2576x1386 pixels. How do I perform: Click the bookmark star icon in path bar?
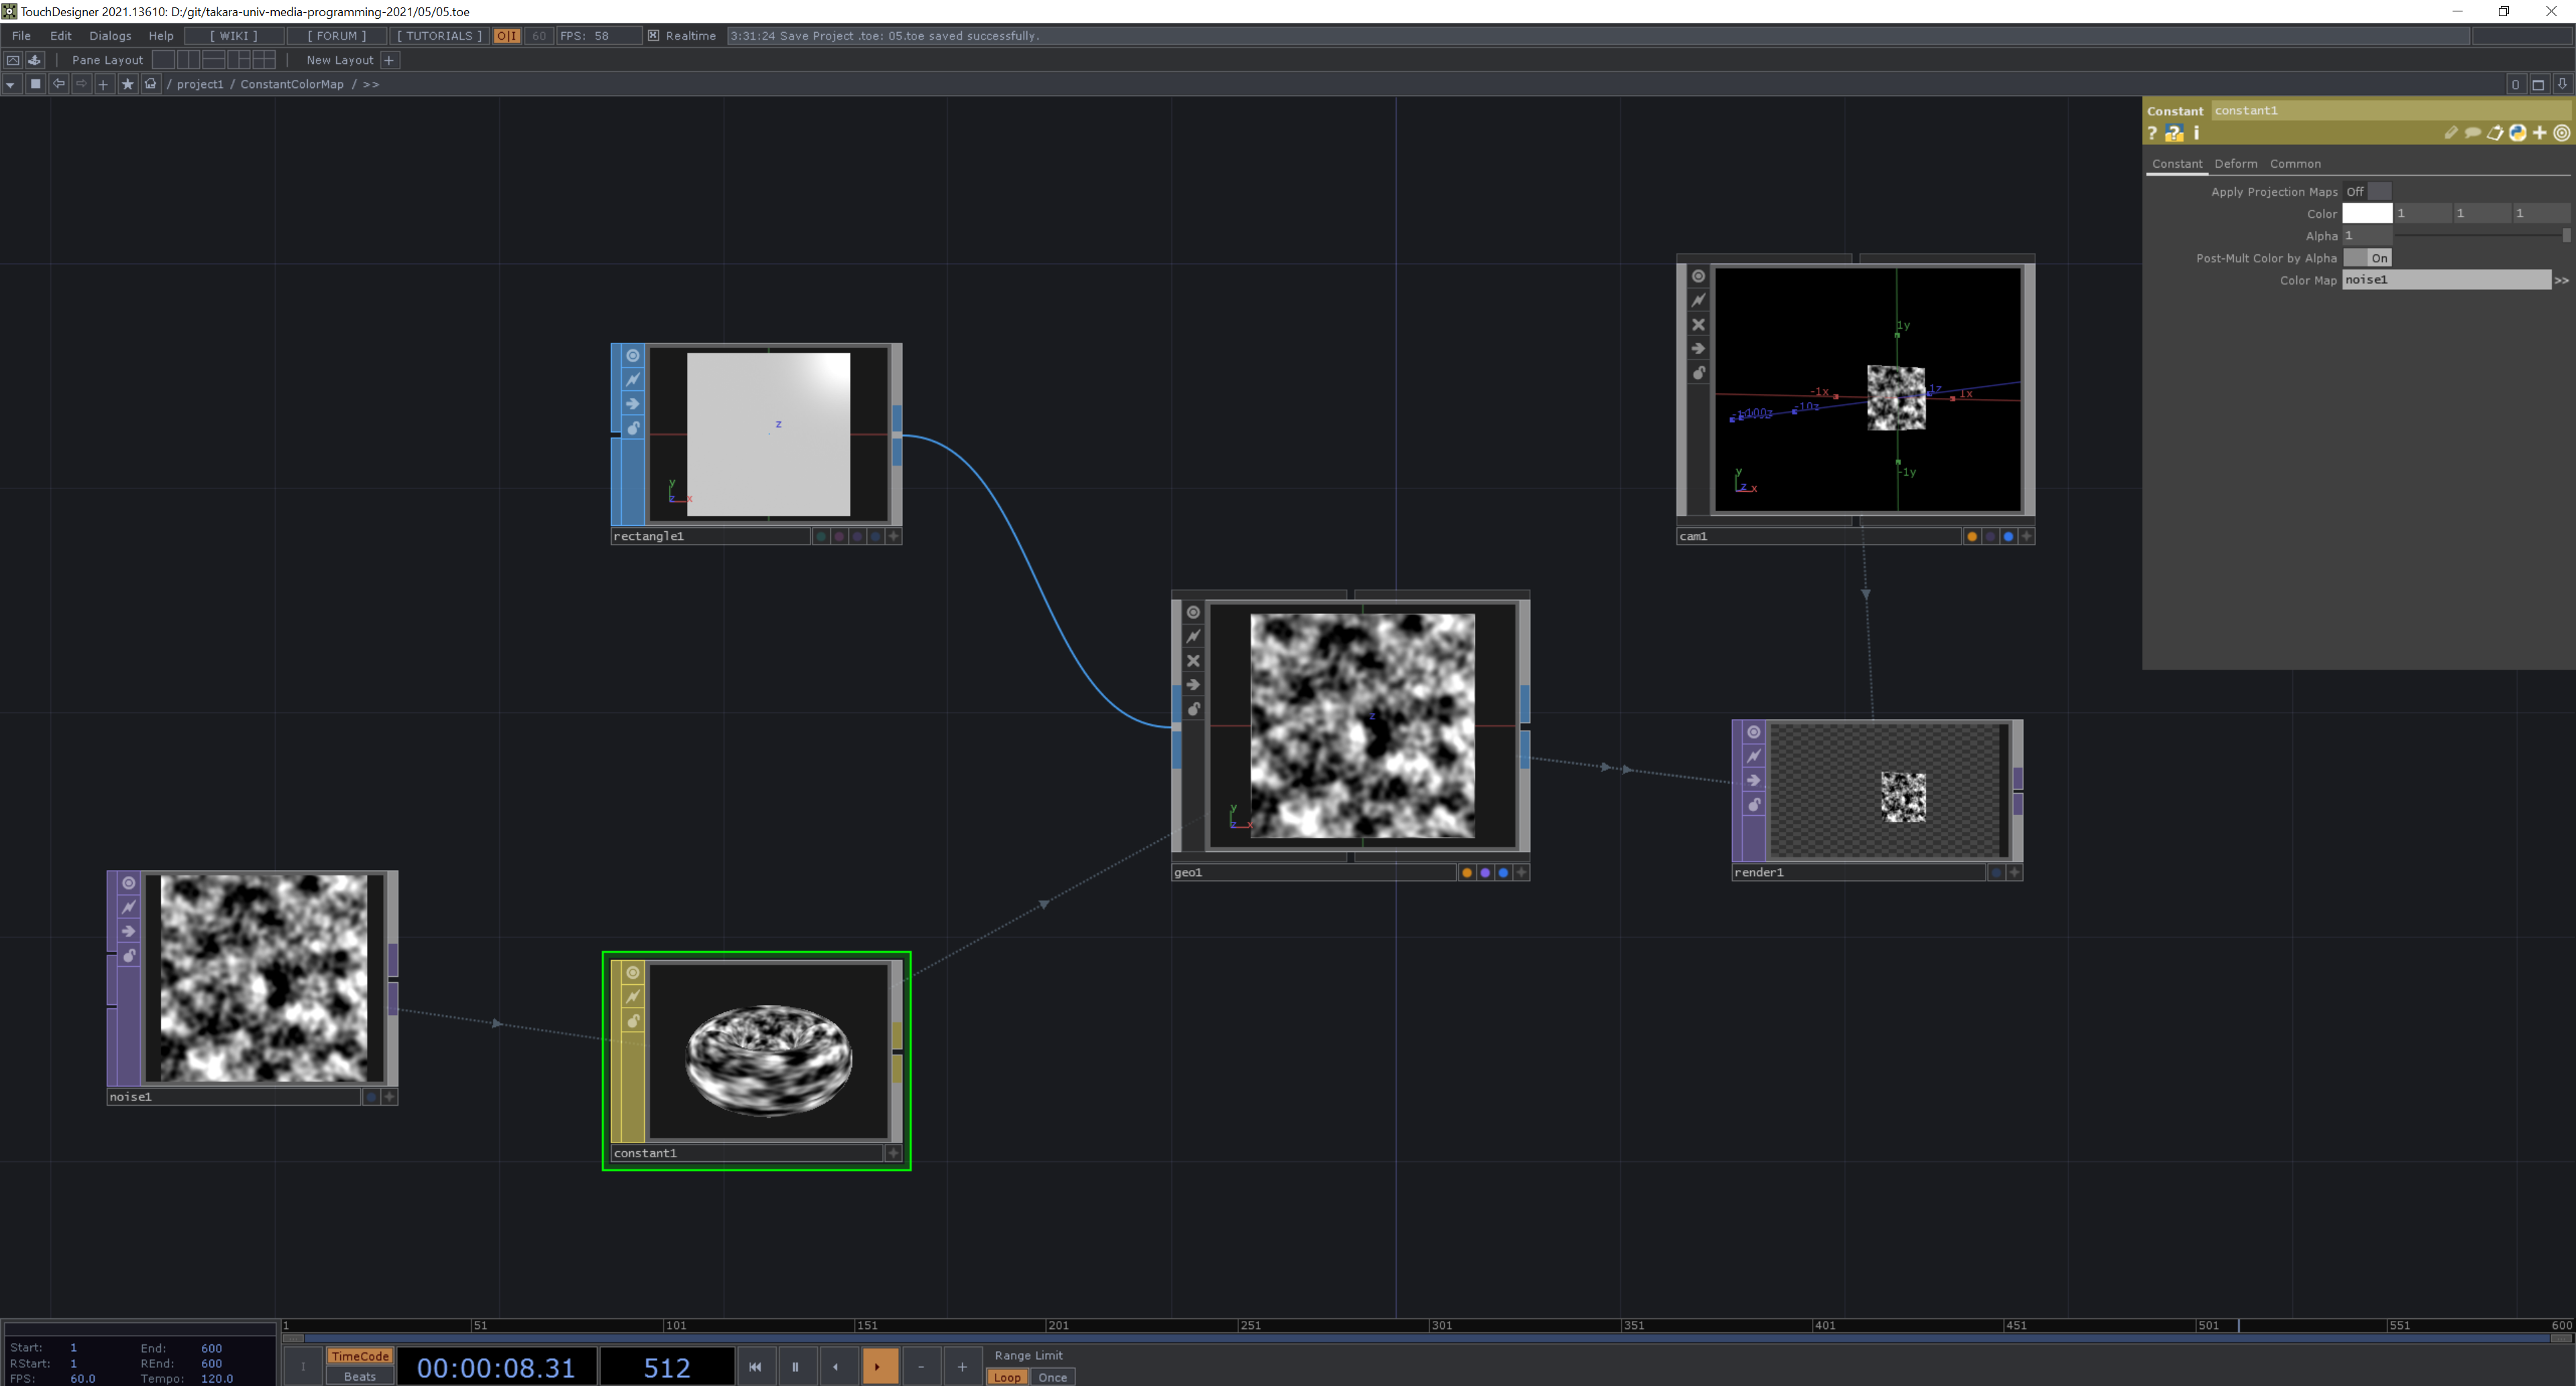click(x=127, y=84)
